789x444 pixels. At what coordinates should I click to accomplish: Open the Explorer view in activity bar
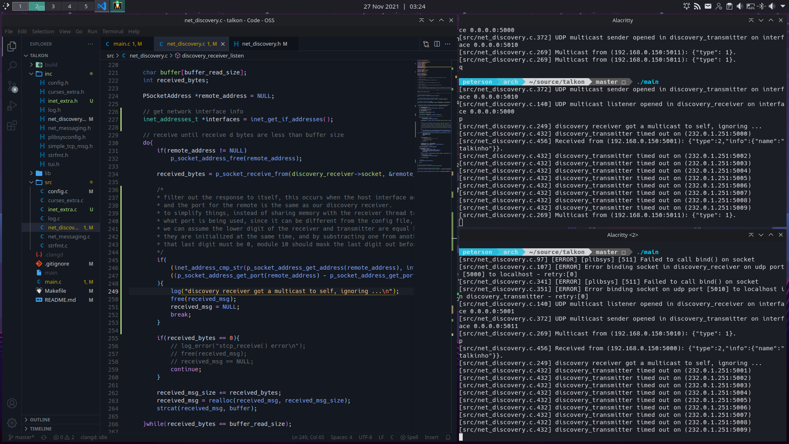click(12, 46)
